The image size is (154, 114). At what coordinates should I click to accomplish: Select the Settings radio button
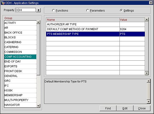coord(121,10)
